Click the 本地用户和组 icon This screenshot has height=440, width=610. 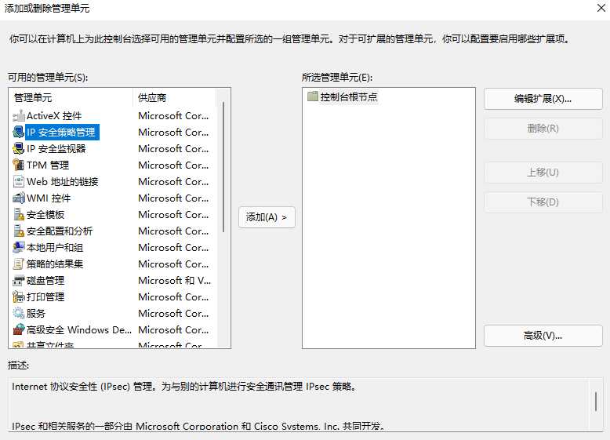18,247
